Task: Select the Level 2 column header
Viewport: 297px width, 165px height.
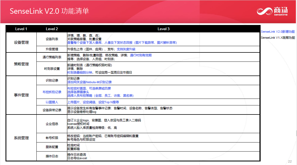Action: pos(52,29)
